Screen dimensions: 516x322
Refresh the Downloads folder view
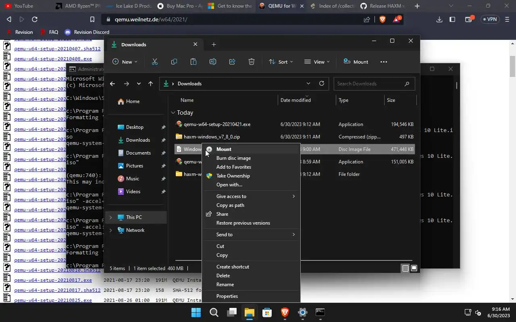[x=321, y=83]
